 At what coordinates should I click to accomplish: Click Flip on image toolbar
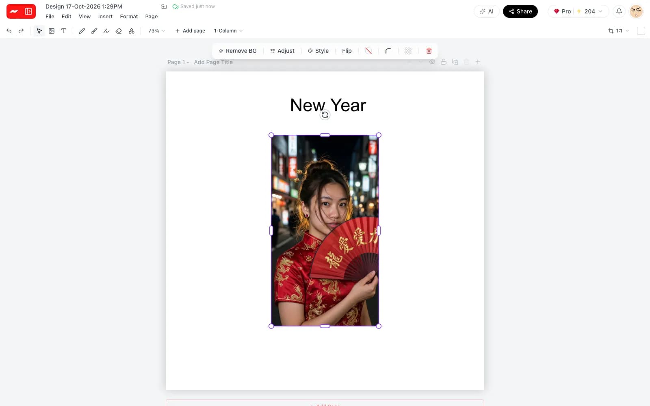pos(347,51)
